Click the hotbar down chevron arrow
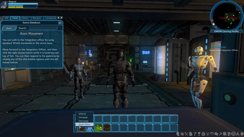 75,130
